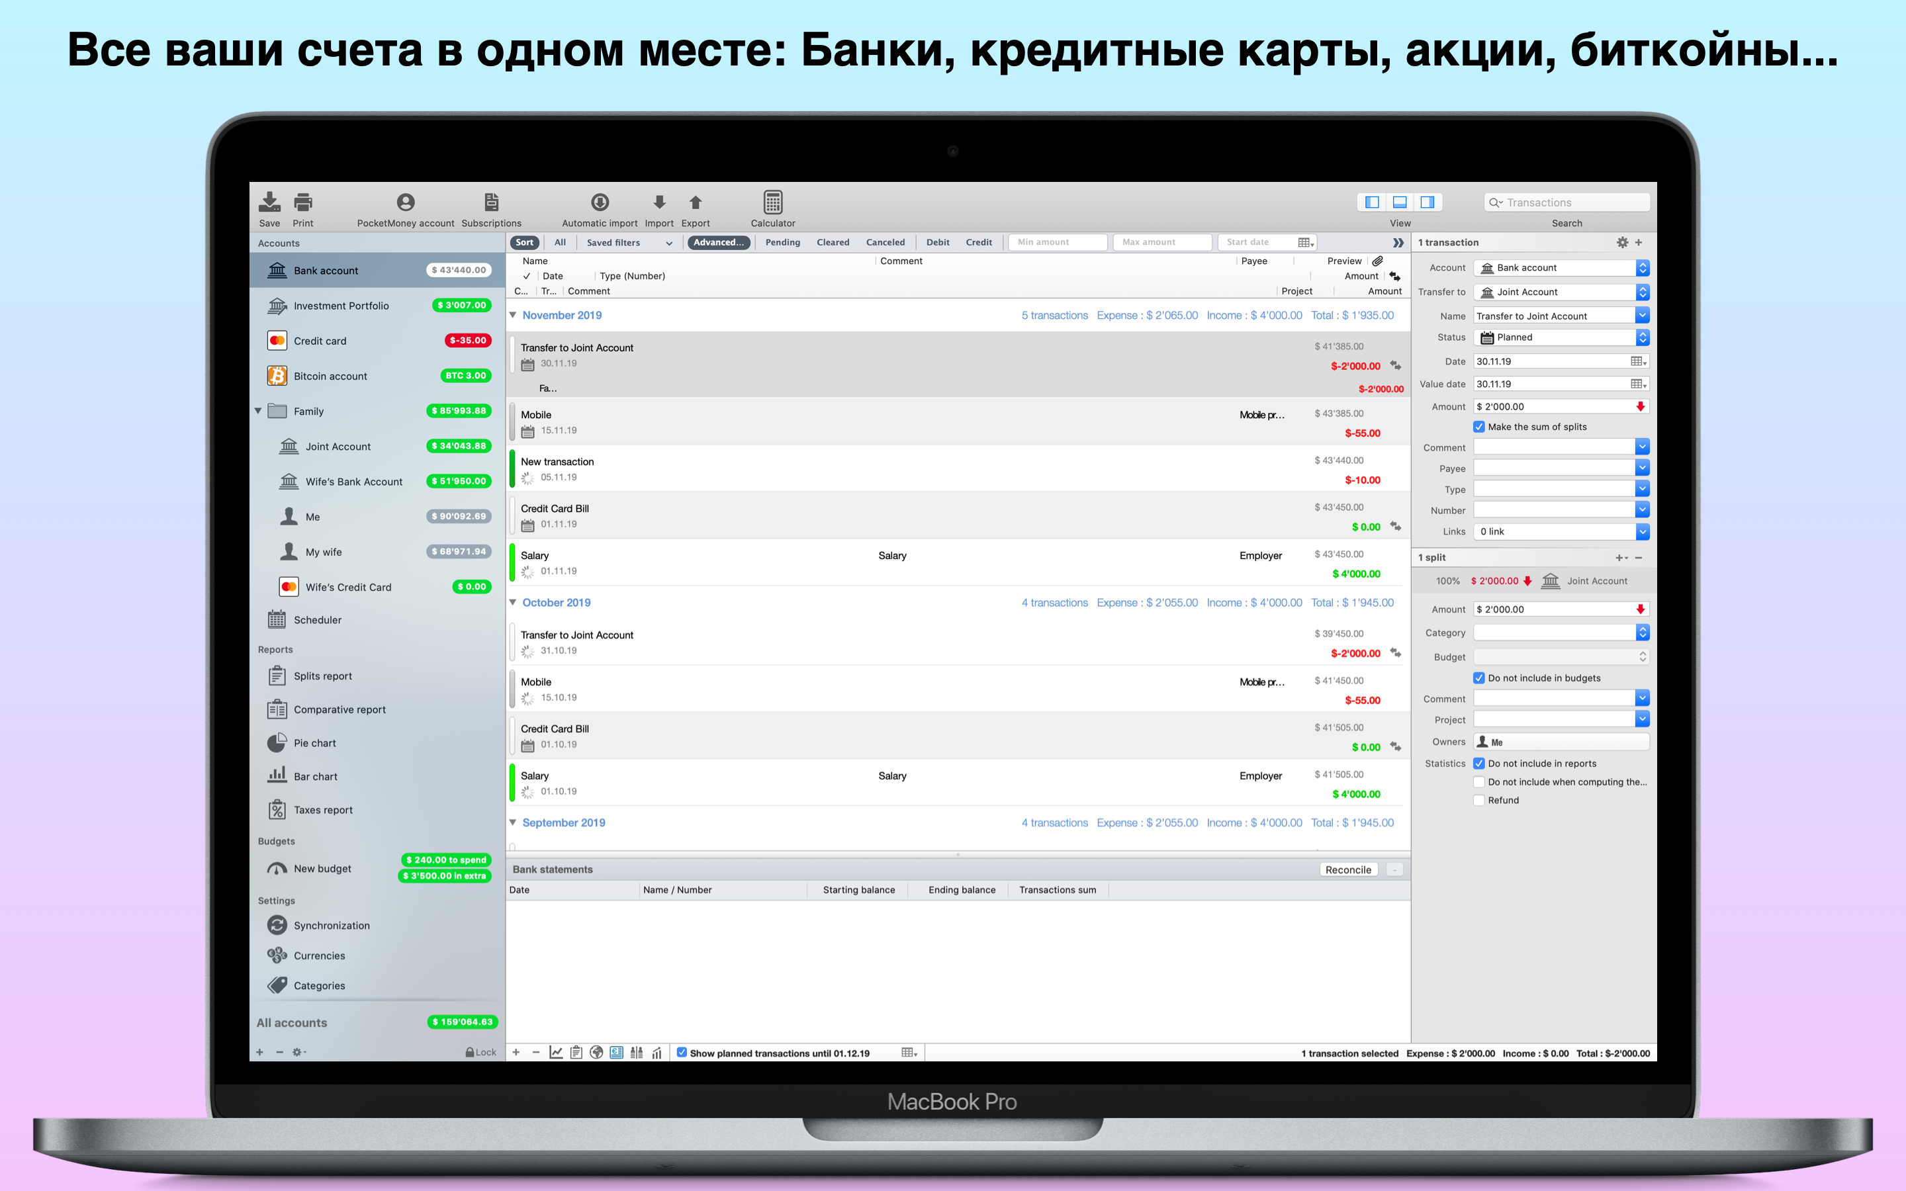The width and height of the screenshot is (1906, 1191).
Task: Select the Debit filter tab
Action: tap(937, 243)
